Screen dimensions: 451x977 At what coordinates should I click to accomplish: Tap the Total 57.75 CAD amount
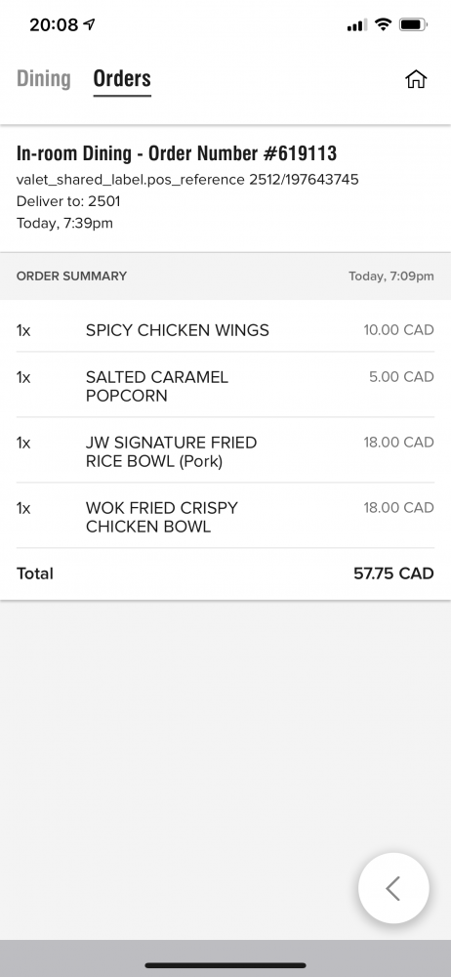tap(393, 573)
